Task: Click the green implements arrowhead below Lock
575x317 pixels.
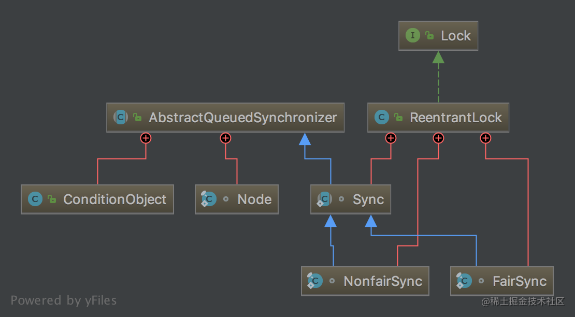Action: point(438,57)
